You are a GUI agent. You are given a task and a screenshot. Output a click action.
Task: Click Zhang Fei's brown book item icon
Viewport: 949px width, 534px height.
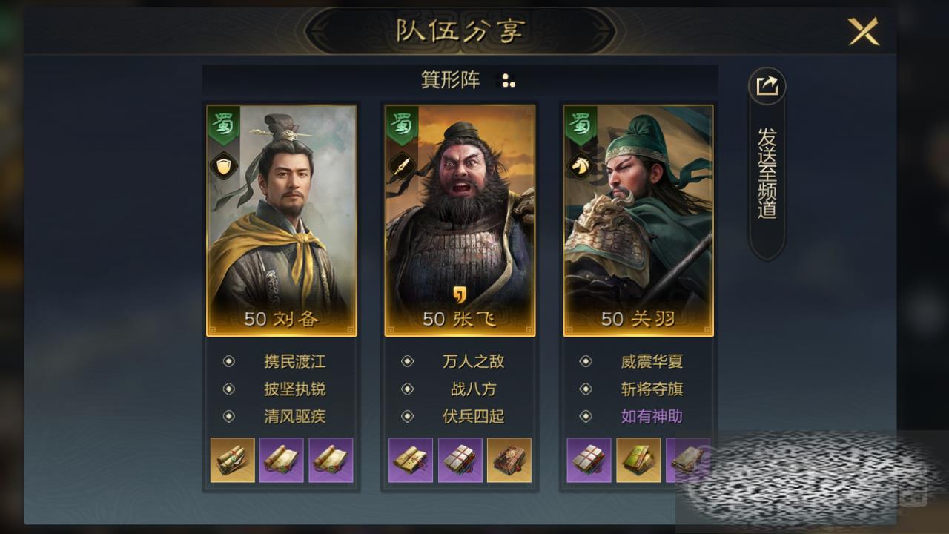tap(509, 460)
